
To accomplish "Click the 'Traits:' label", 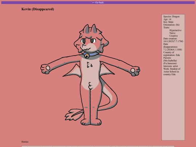I will 166,28.
